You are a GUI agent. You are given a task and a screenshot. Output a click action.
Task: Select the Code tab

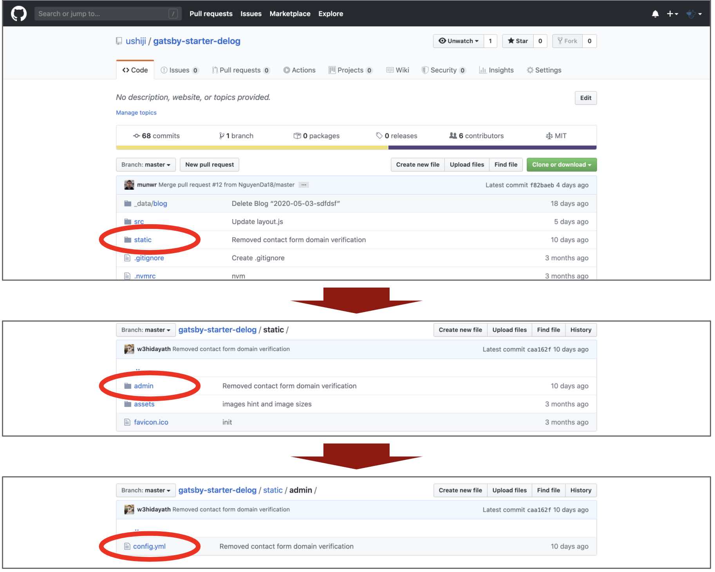(135, 70)
